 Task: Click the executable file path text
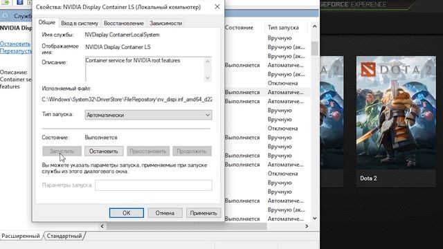(127, 100)
